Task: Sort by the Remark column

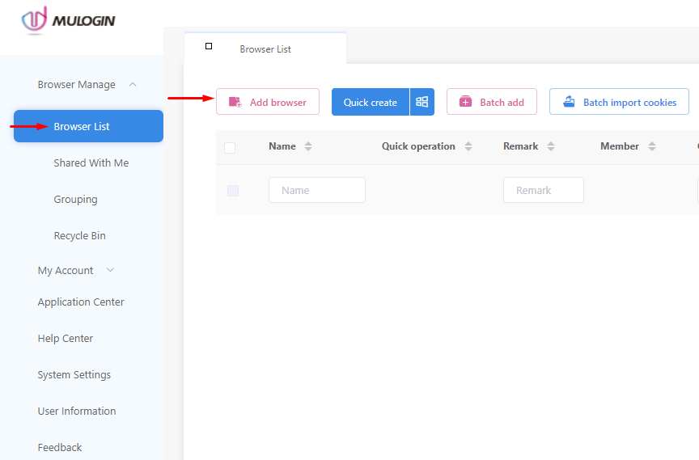Action: (551, 146)
